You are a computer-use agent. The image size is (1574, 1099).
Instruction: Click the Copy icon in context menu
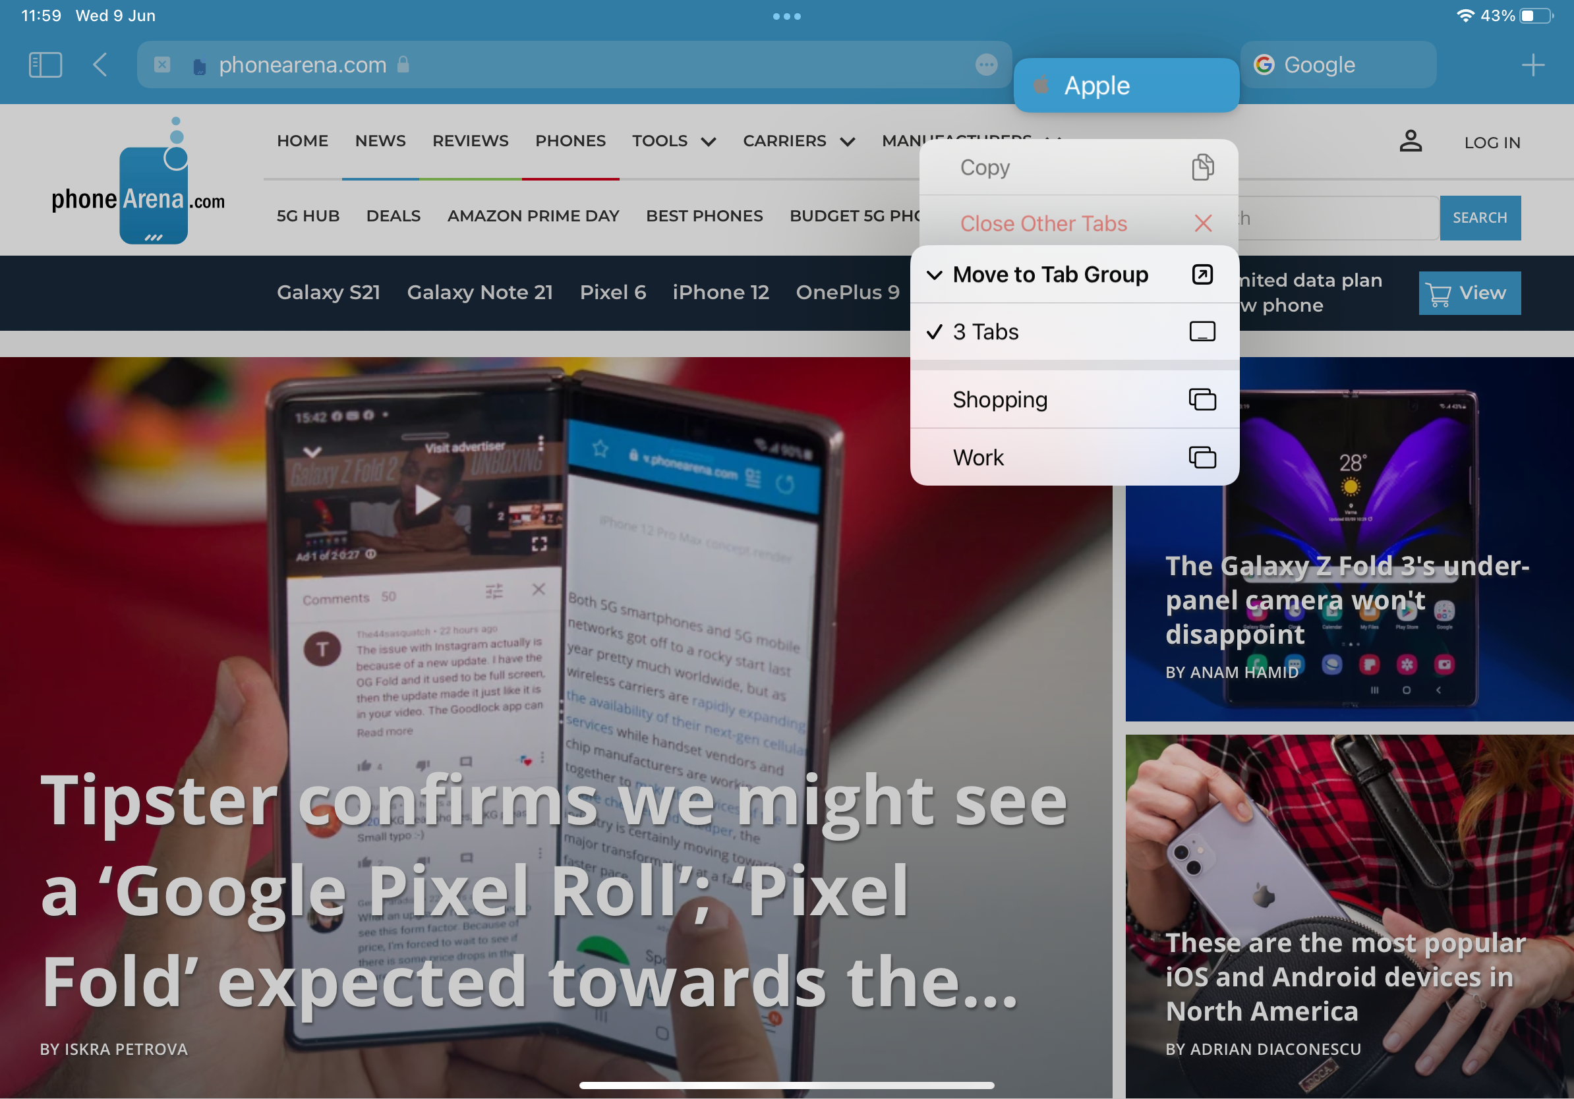[x=1202, y=166]
